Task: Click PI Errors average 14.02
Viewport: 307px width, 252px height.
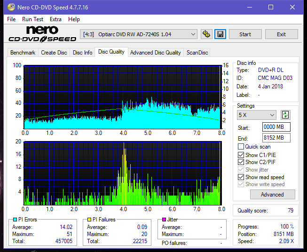Action: (66, 227)
